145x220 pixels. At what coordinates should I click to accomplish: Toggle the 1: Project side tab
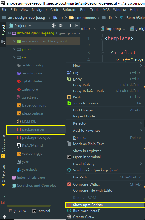click(3, 34)
